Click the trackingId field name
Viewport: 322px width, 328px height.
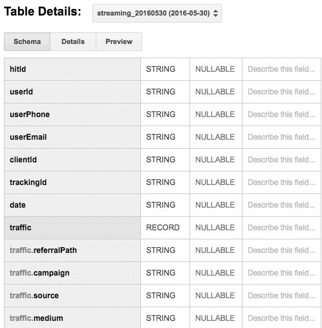click(28, 182)
